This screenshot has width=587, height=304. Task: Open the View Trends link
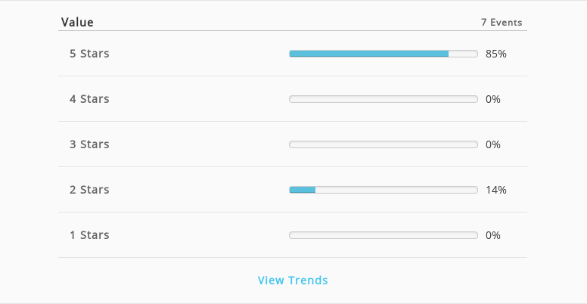click(x=293, y=280)
